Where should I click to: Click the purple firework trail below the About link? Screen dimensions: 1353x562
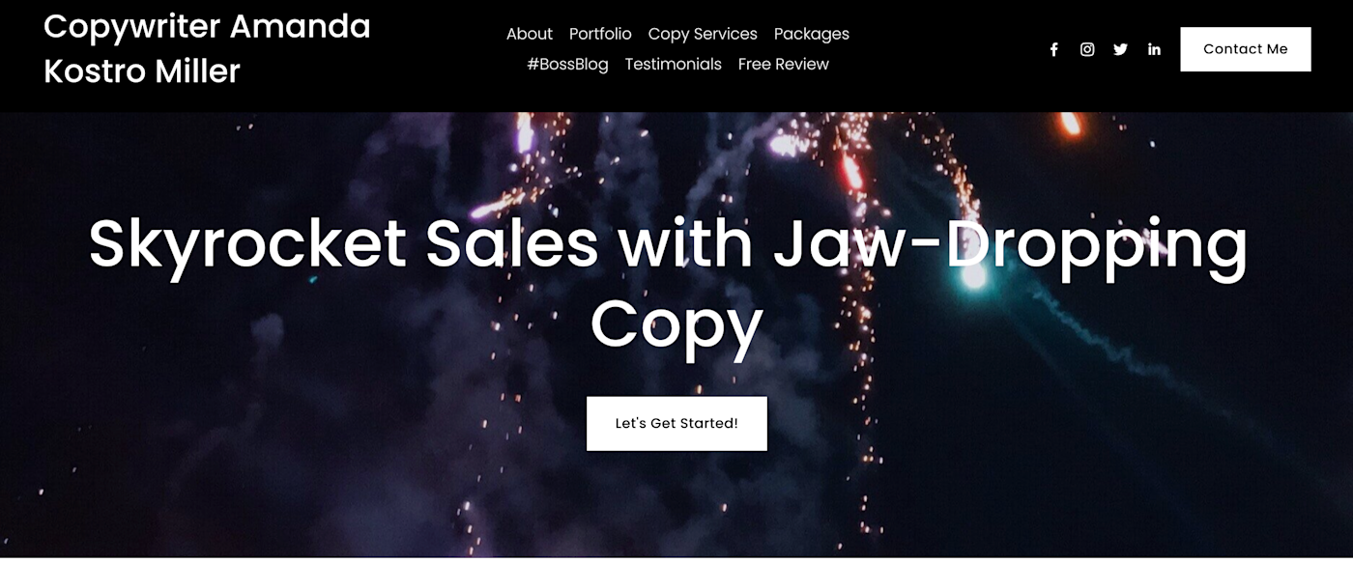[523, 133]
